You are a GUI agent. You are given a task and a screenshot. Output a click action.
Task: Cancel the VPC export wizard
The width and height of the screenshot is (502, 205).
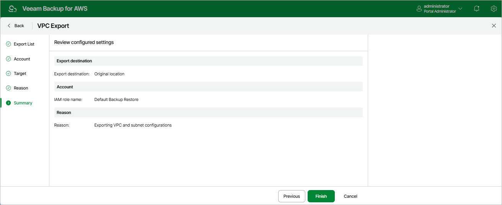tap(350, 196)
